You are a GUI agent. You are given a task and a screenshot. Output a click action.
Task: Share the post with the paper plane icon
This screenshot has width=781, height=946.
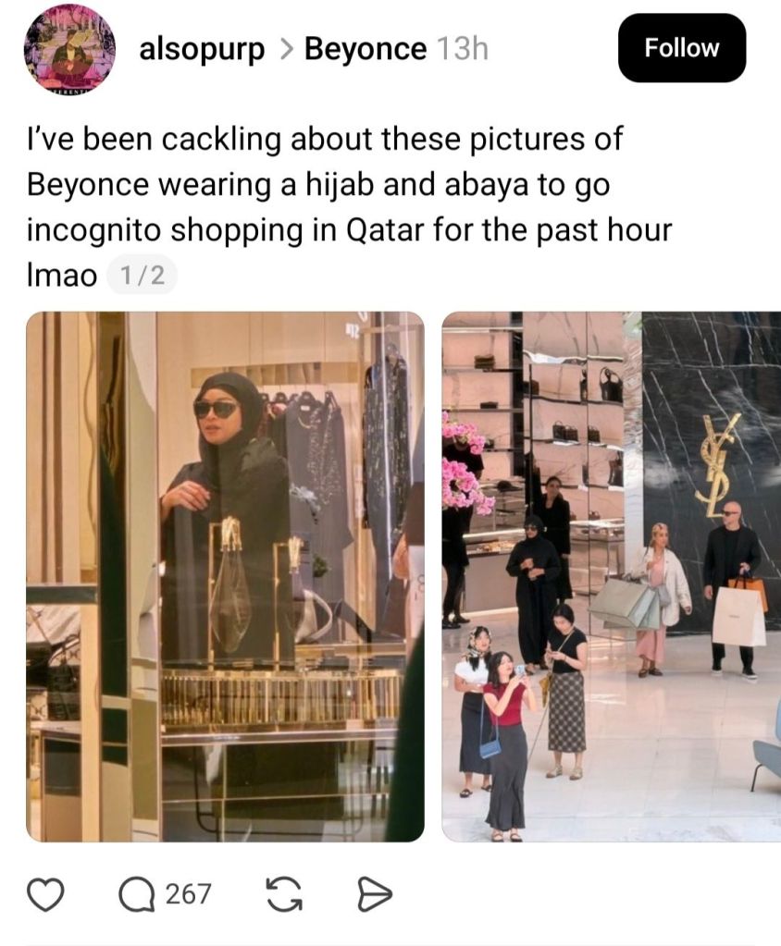click(374, 893)
